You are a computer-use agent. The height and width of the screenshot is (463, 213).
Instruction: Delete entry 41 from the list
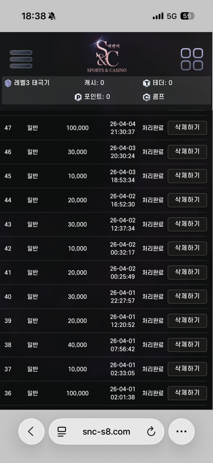[187, 272]
